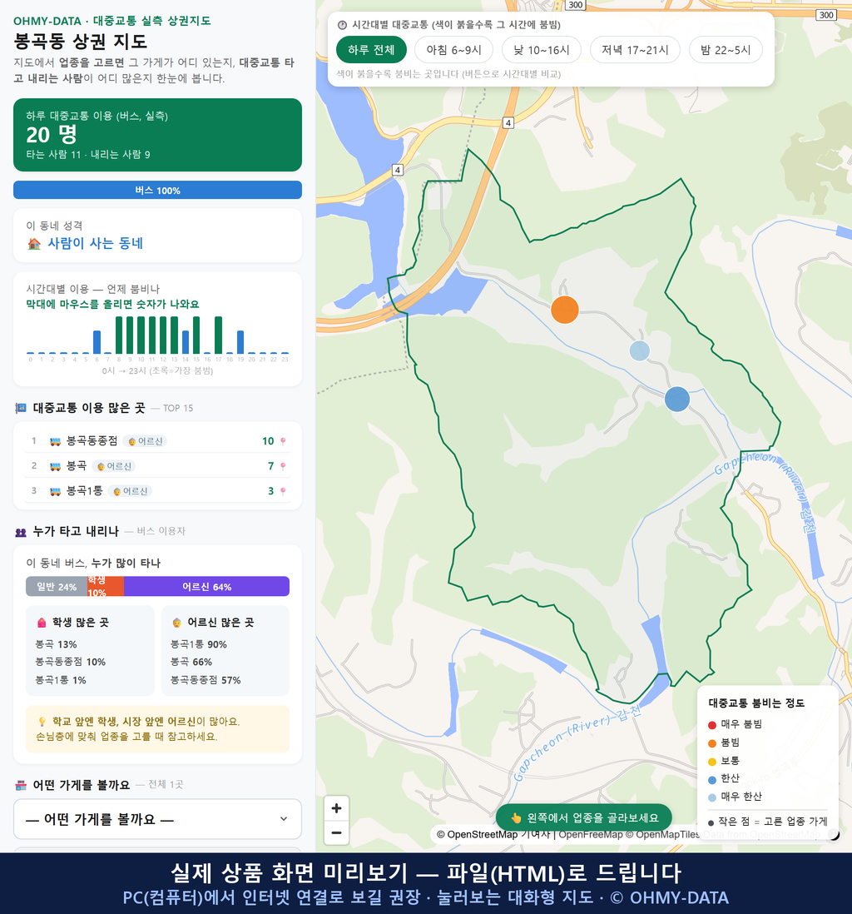This screenshot has width=852, height=914.
Task: Click the 17시 green bar in hourly chart
Action: [218, 335]
